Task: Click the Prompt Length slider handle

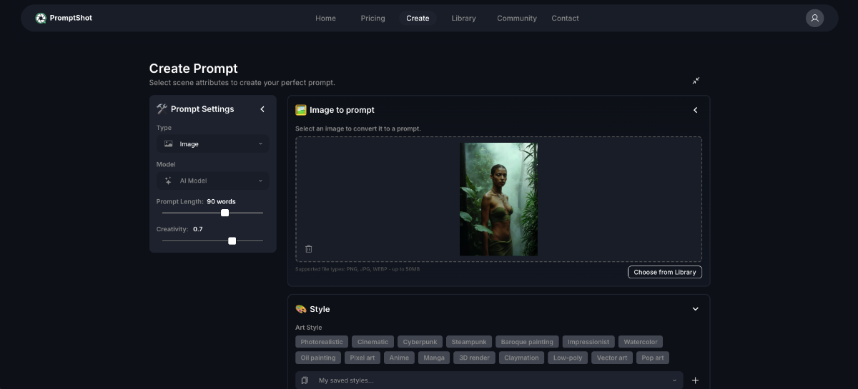Action: point(225,213)
